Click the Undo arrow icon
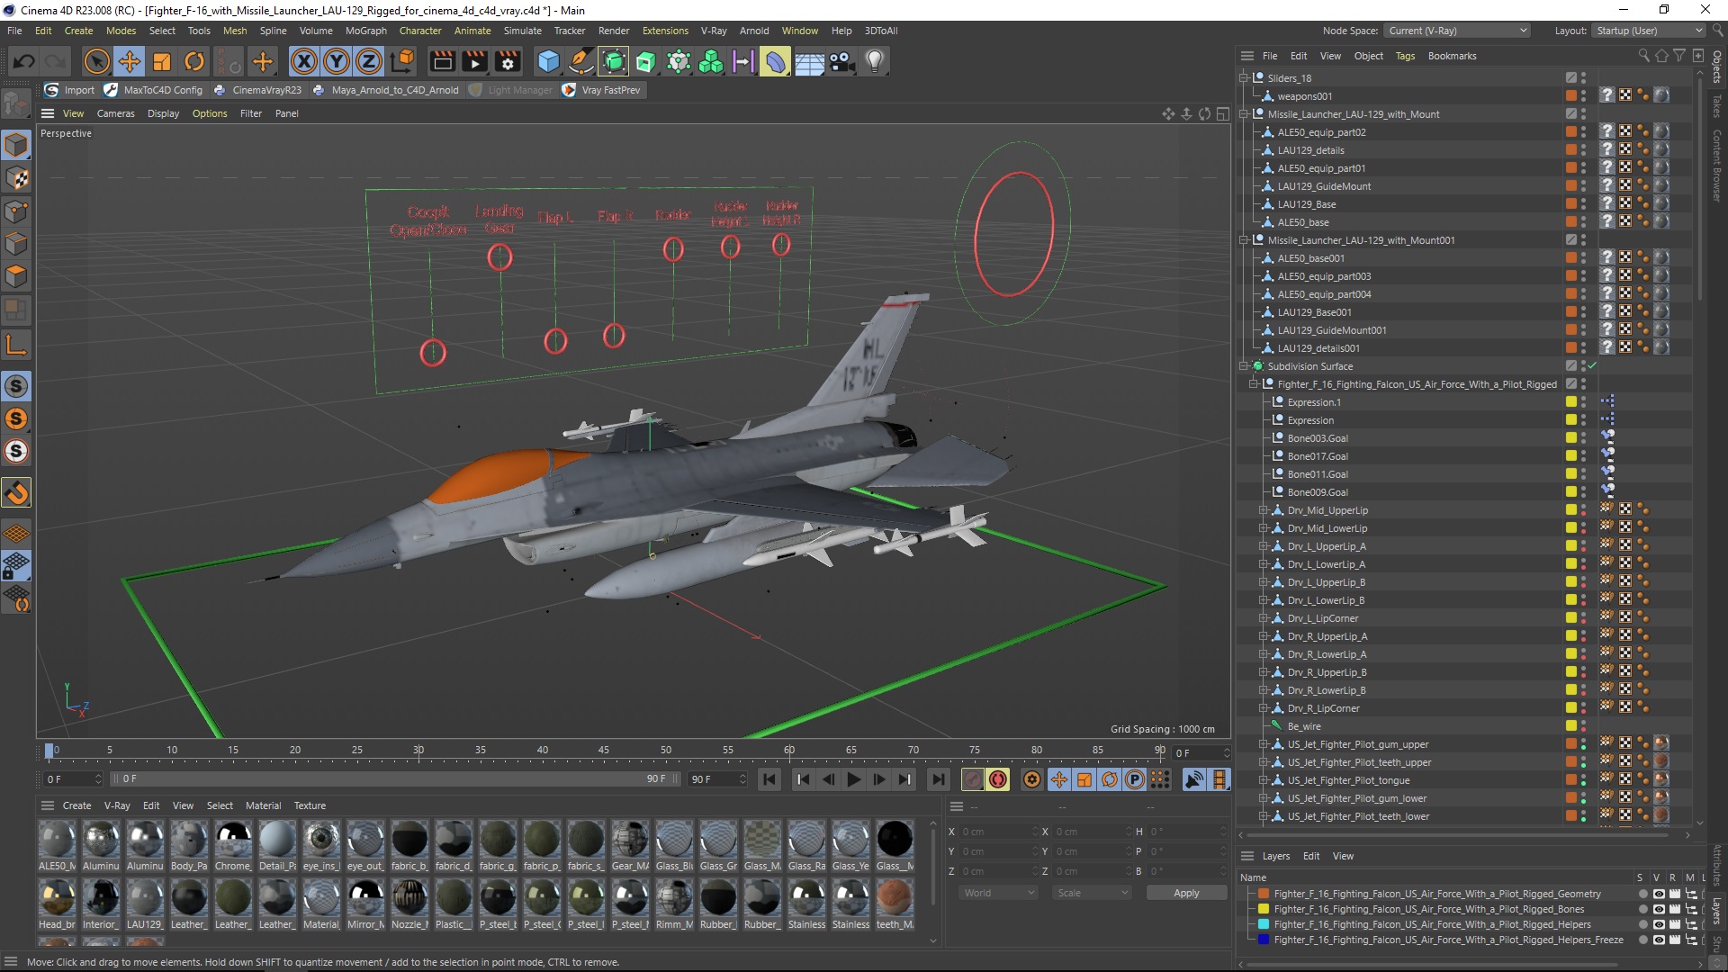The width and height of the screenshot is (1728, 972). (24, 61)
